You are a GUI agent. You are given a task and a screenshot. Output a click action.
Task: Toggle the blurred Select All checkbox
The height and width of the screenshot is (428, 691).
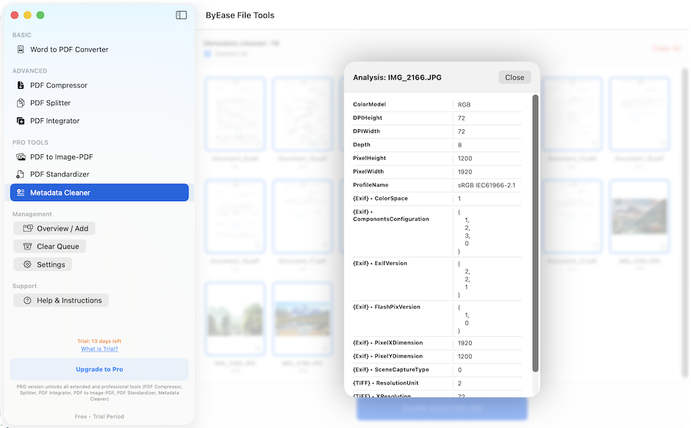pyautogui.click(x=207, y=54)
